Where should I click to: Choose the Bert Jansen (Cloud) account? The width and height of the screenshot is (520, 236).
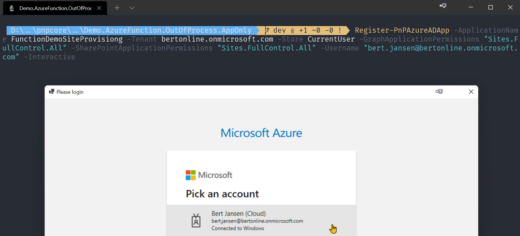point(261,221)
